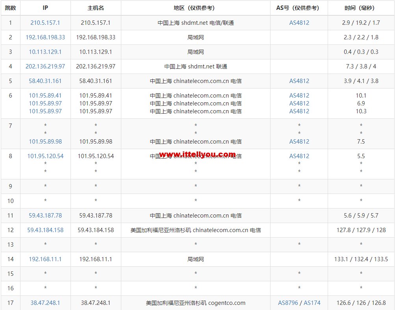Select the time value 2.9 / 19.2 / 1.7

click(x=361, y=23)
